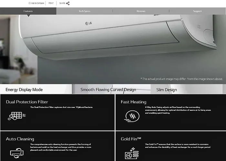Select the Energy Display Mode tile
Screen dimensions: 226x161
point(24,90)
